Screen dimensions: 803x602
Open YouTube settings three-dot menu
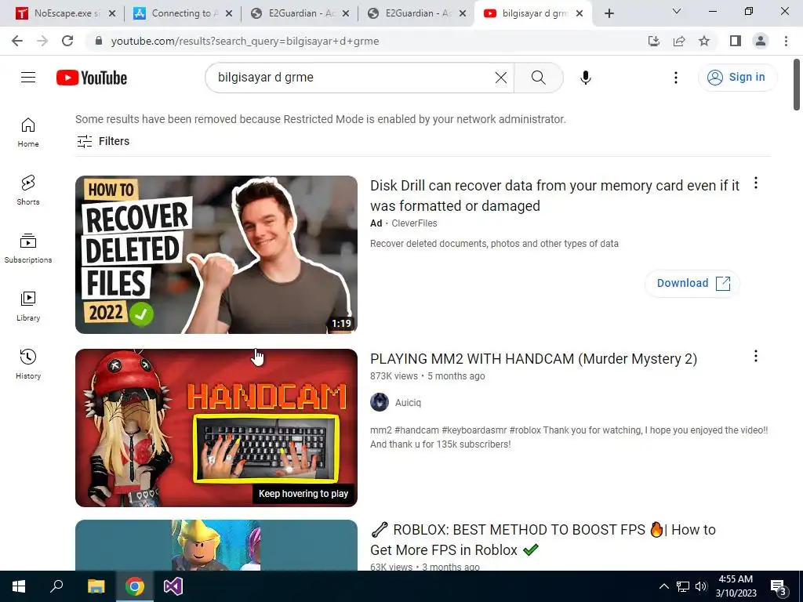tap(676, 78)
